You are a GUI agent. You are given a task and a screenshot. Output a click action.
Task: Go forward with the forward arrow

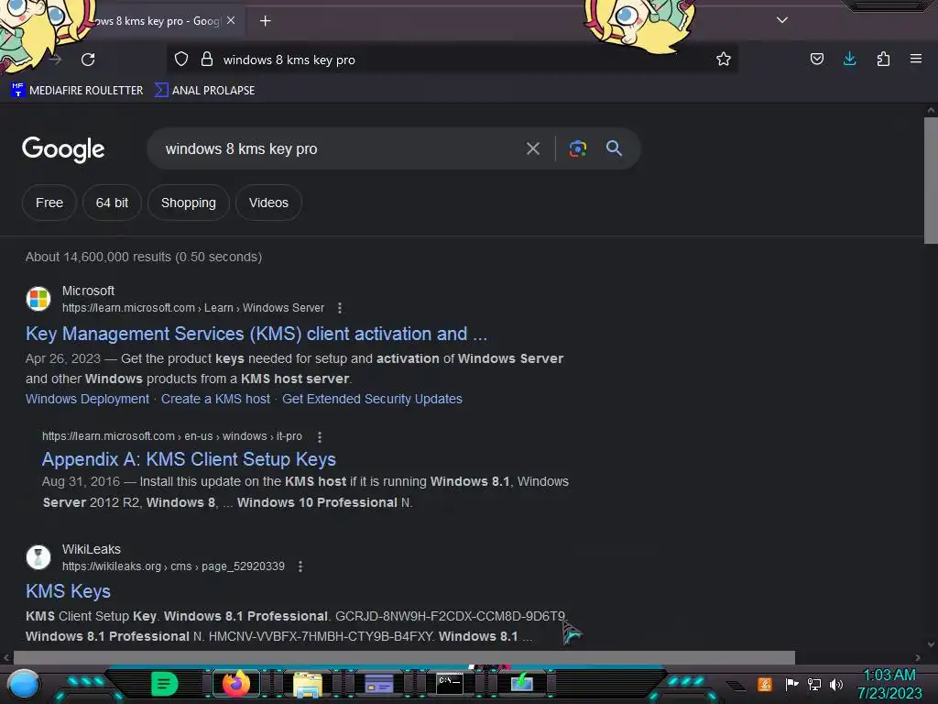[x=56, y=60]
